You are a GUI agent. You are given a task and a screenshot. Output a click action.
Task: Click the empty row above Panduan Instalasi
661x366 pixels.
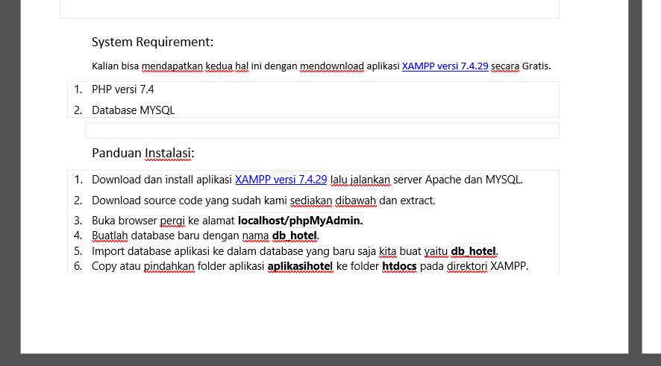322,130
